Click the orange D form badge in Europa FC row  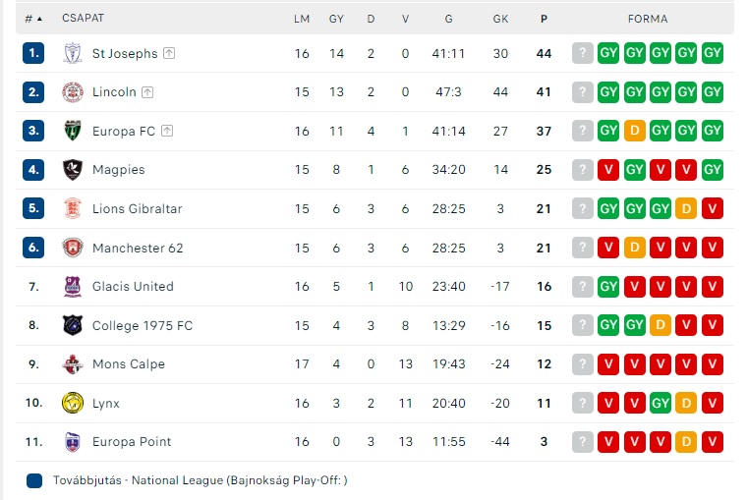[x=634, y=131]
